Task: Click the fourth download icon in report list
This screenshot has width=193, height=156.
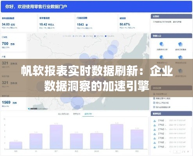Action: click(x=155, y=134)
